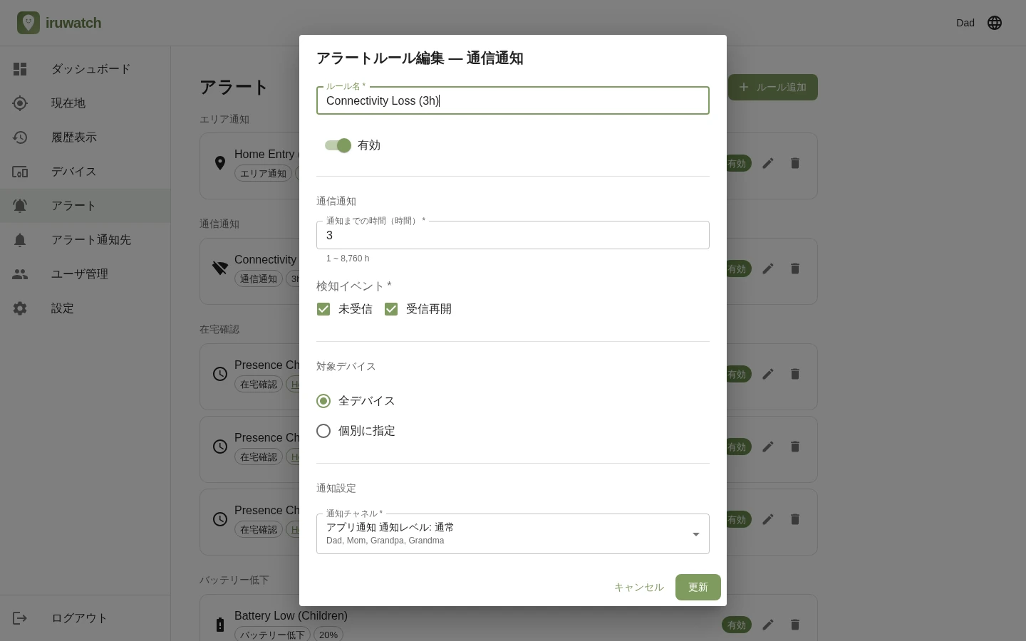This screenshot has width=1026, height=641.
Task: Select デバイス in the sidebar
Action: pos(85,172)
